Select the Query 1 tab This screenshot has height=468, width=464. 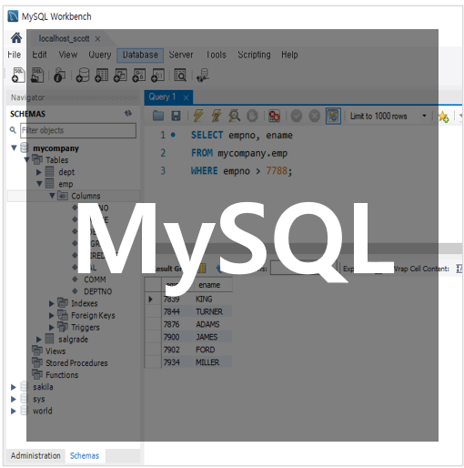pos(162,97)
